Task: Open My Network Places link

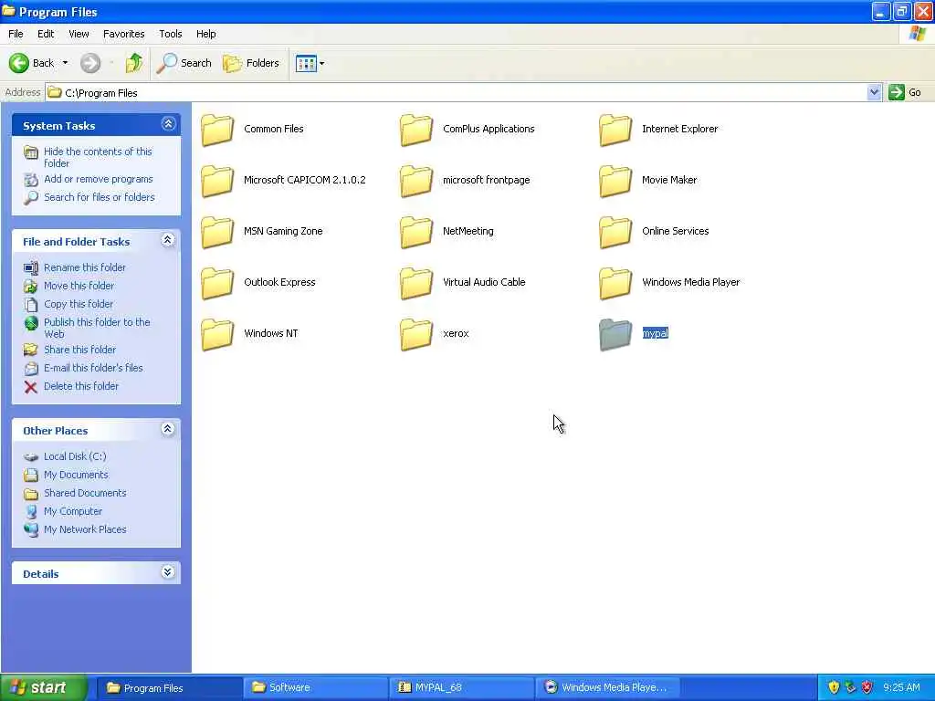Action: click(x=85, y=529)
